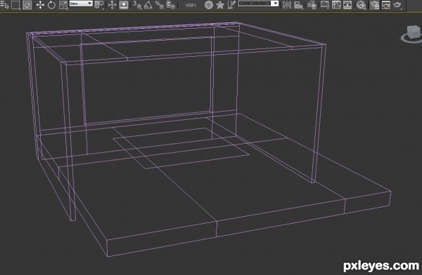Click the Select and Manipulate icon
This screenshot has width=422, height=275.
tap(112, 5)
